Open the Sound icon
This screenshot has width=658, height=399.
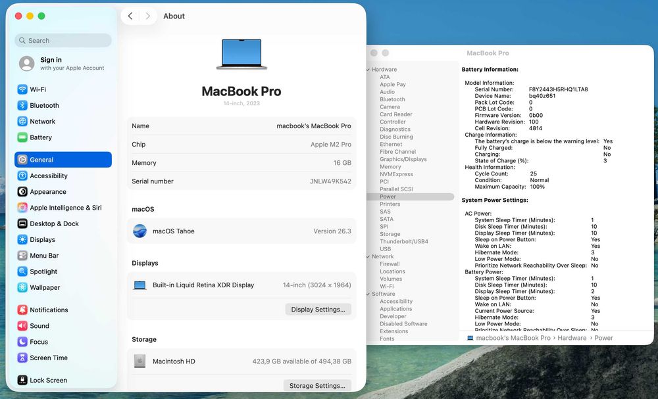point(22,325)
